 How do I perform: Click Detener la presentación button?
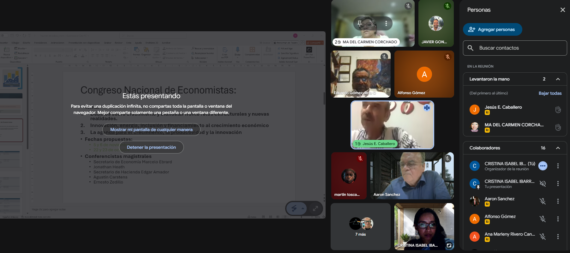151,147
